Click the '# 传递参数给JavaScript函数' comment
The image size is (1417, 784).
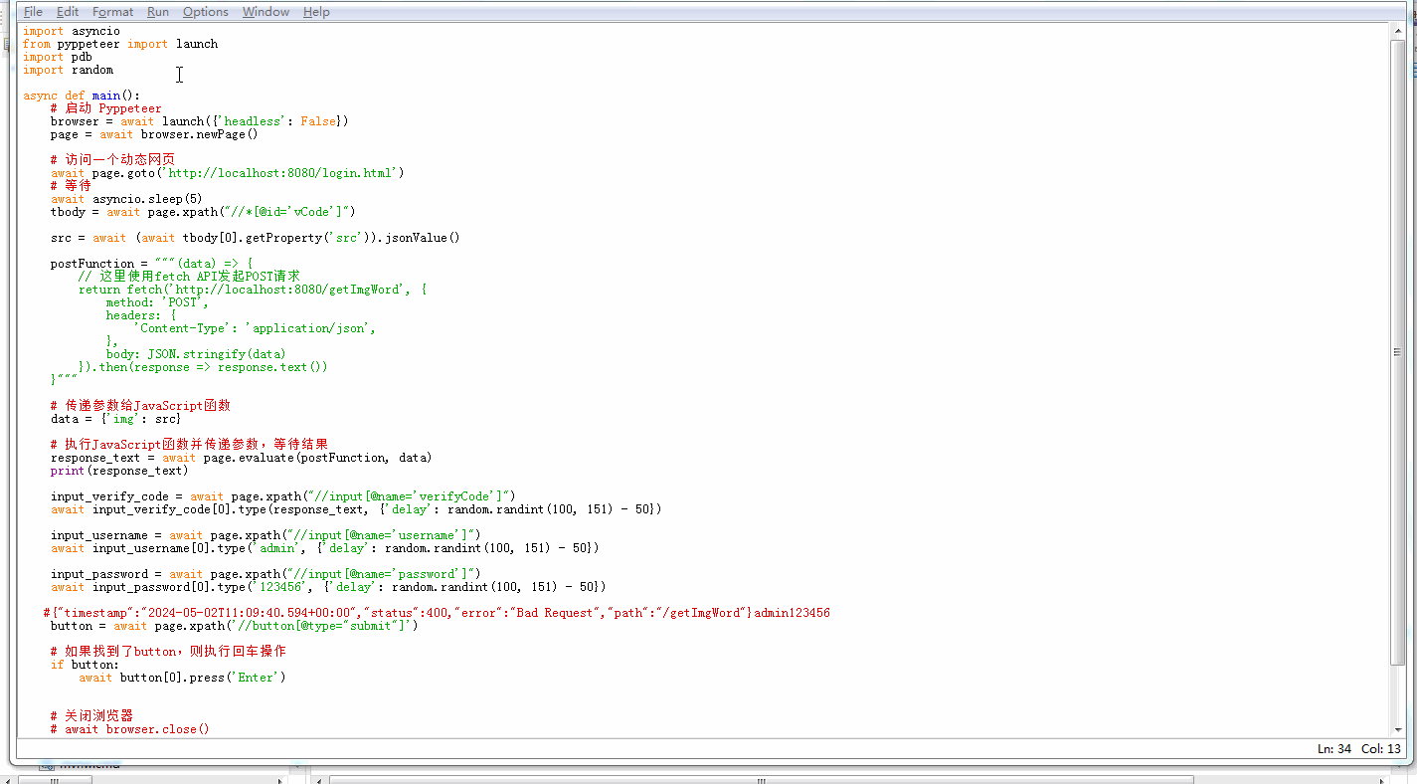pyautogui.click(x=141, y=406)
